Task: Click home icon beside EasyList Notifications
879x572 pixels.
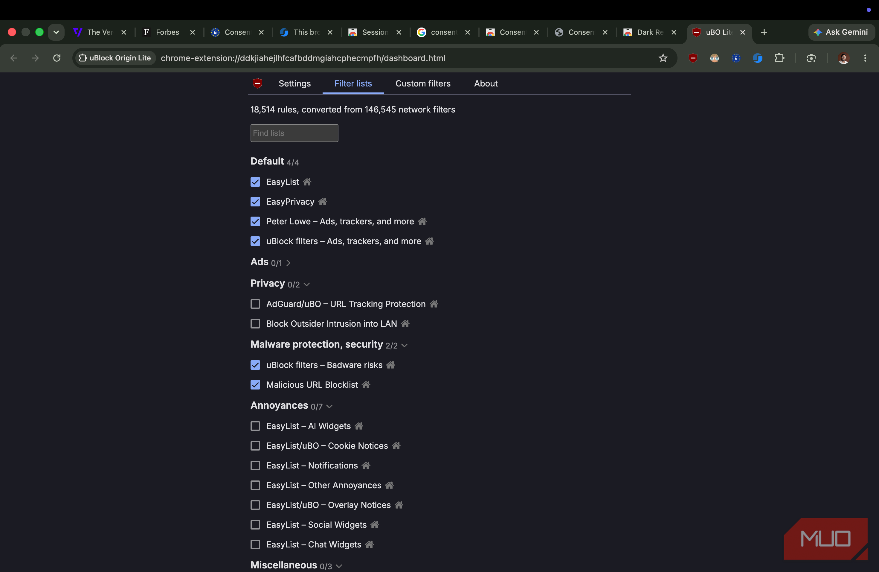Action: tap(366, 465)
